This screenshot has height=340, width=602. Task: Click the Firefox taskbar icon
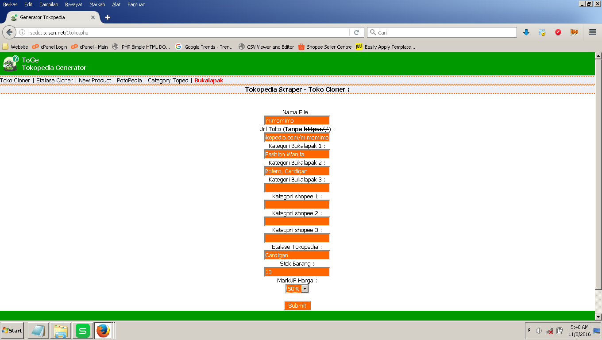[x=103, y=331]
